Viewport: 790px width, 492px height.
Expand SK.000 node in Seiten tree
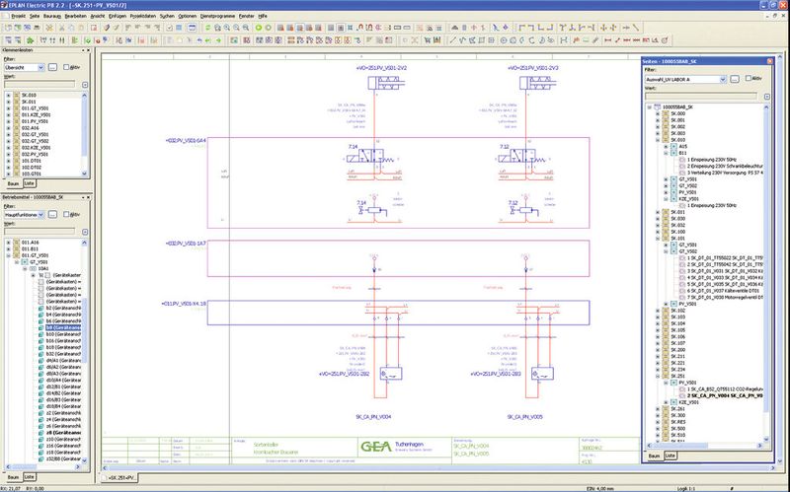[657, 113]
